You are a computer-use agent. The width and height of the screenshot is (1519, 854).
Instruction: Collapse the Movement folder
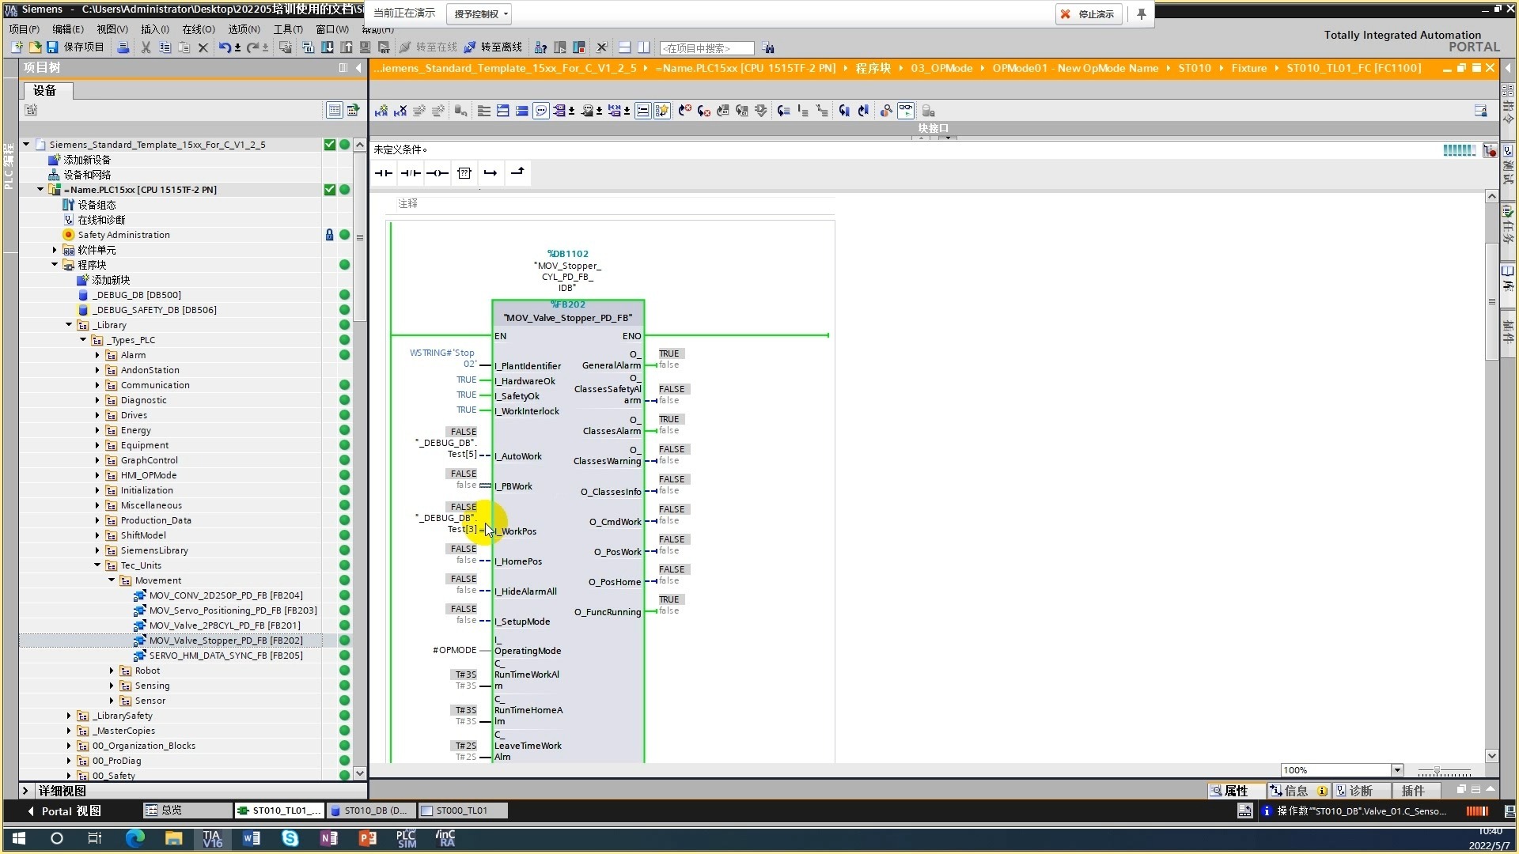[112, 580]
